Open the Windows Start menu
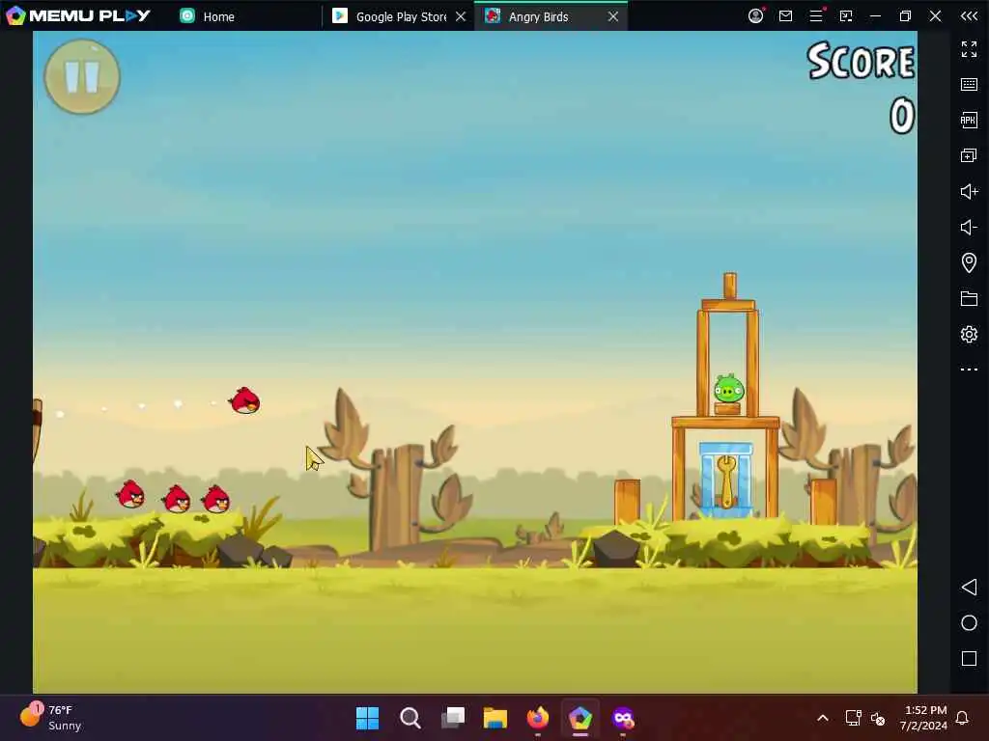The image size is (989, 741). (368, 718)
